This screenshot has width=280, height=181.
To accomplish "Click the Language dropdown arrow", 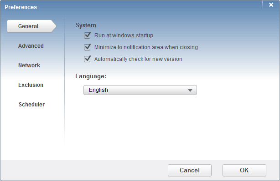I will point(190,90).
